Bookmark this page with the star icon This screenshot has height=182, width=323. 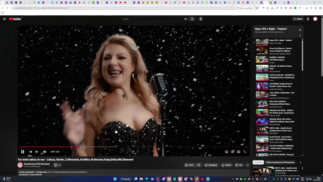point(257,8)
